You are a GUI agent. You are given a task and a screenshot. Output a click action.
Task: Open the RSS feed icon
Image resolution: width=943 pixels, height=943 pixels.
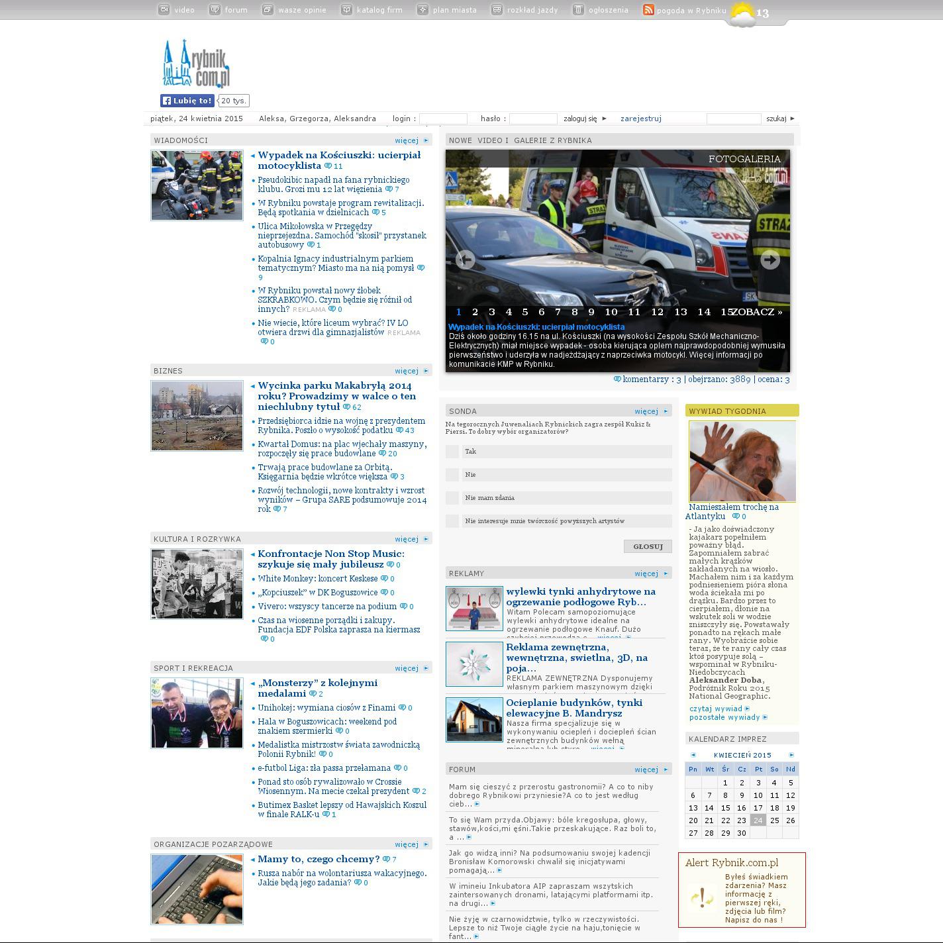648,10
